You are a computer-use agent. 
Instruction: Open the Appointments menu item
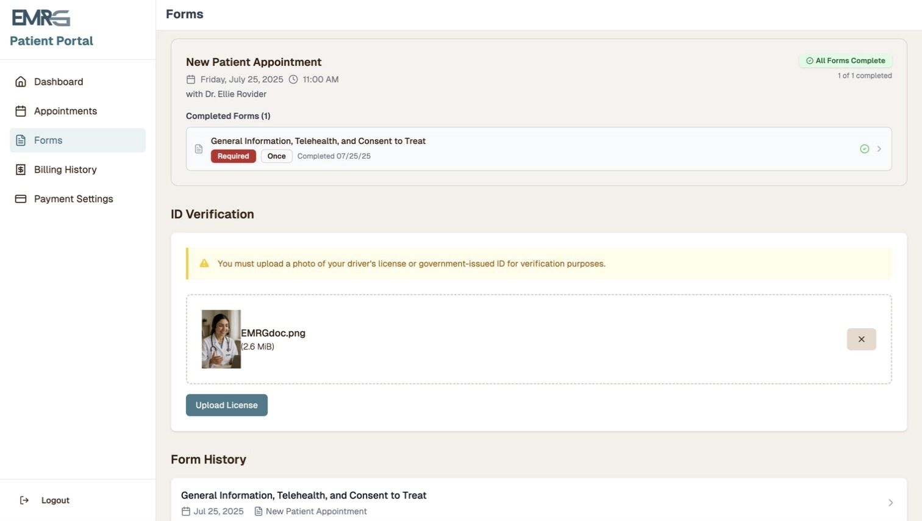click(65, 111)
